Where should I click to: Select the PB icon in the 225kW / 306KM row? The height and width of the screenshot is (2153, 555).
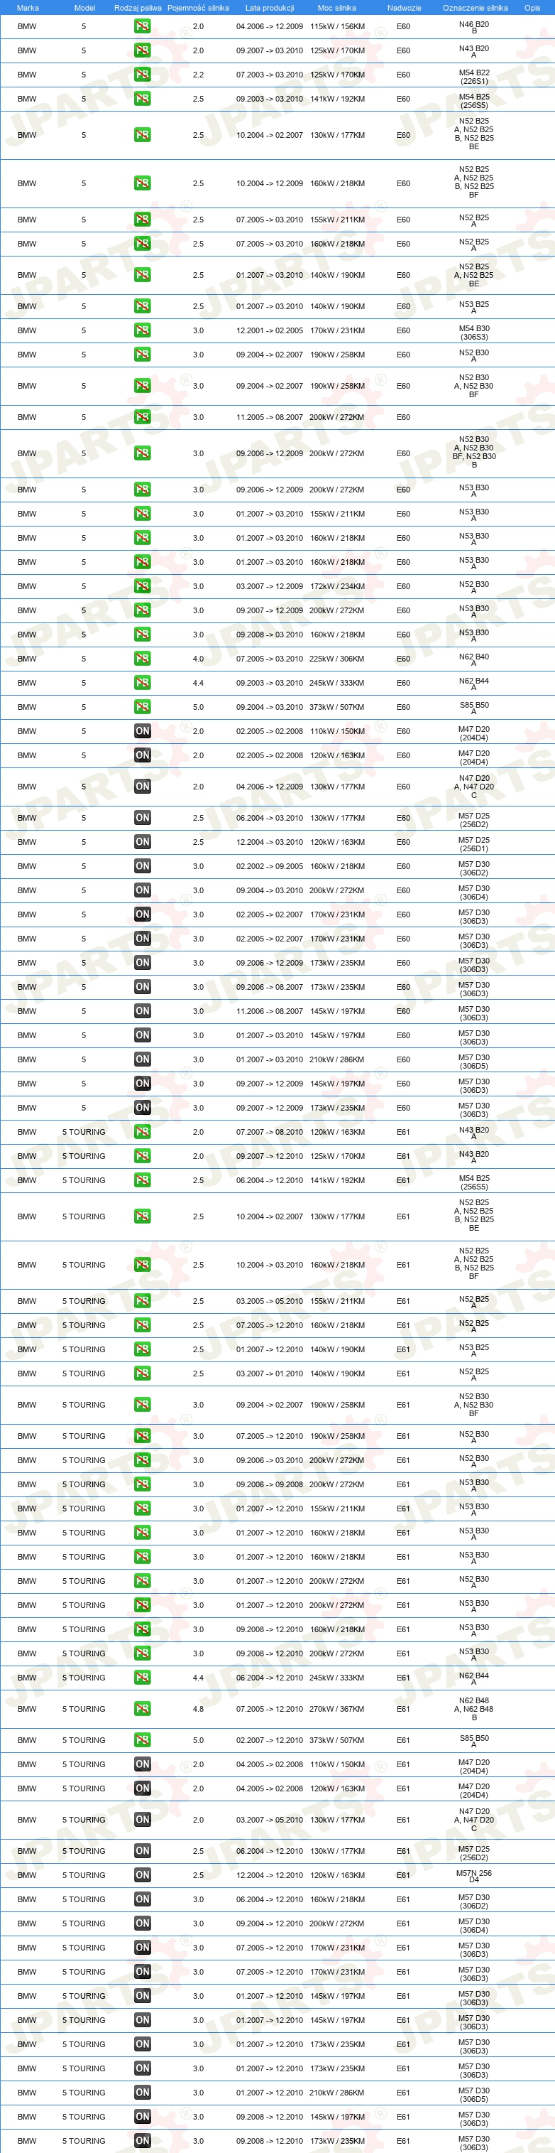pyautogui.click(x=143, y=659)
